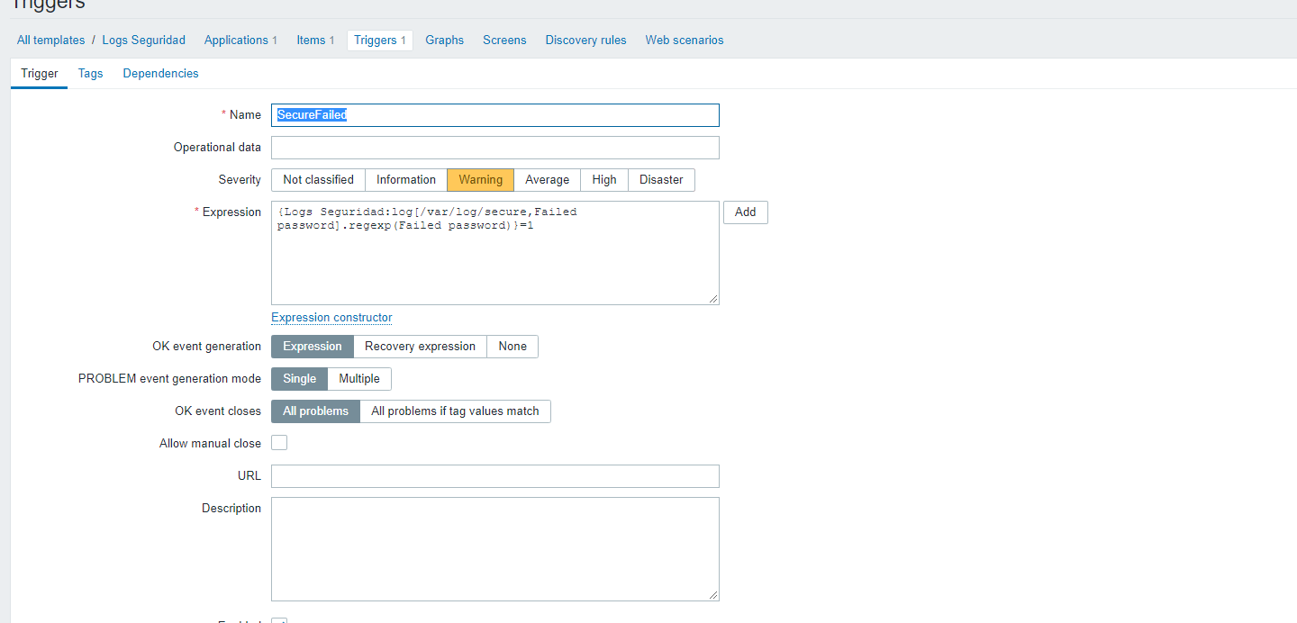Go to All templates breadcrumb
Viewport: 1297px width, 623px height.
point(50,40)
